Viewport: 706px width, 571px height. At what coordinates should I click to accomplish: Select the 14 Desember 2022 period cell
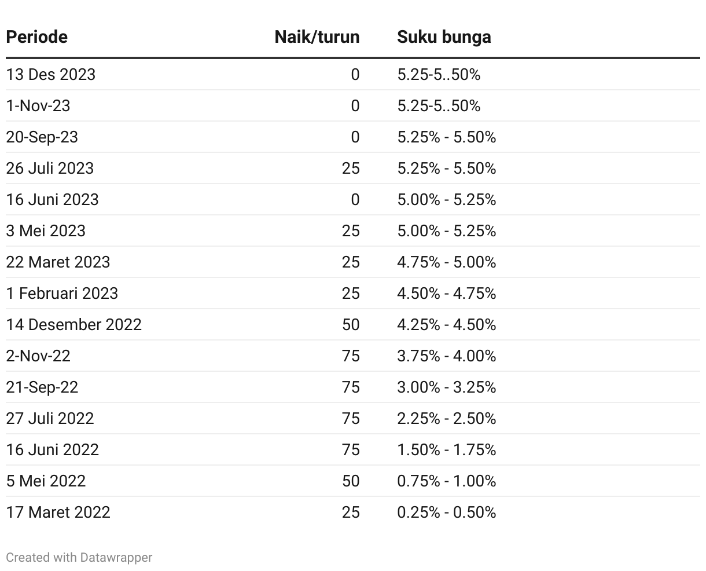click(74, 325)
